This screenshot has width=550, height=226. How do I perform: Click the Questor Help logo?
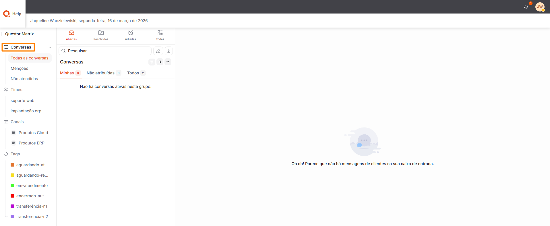click(x=12, y=14)
